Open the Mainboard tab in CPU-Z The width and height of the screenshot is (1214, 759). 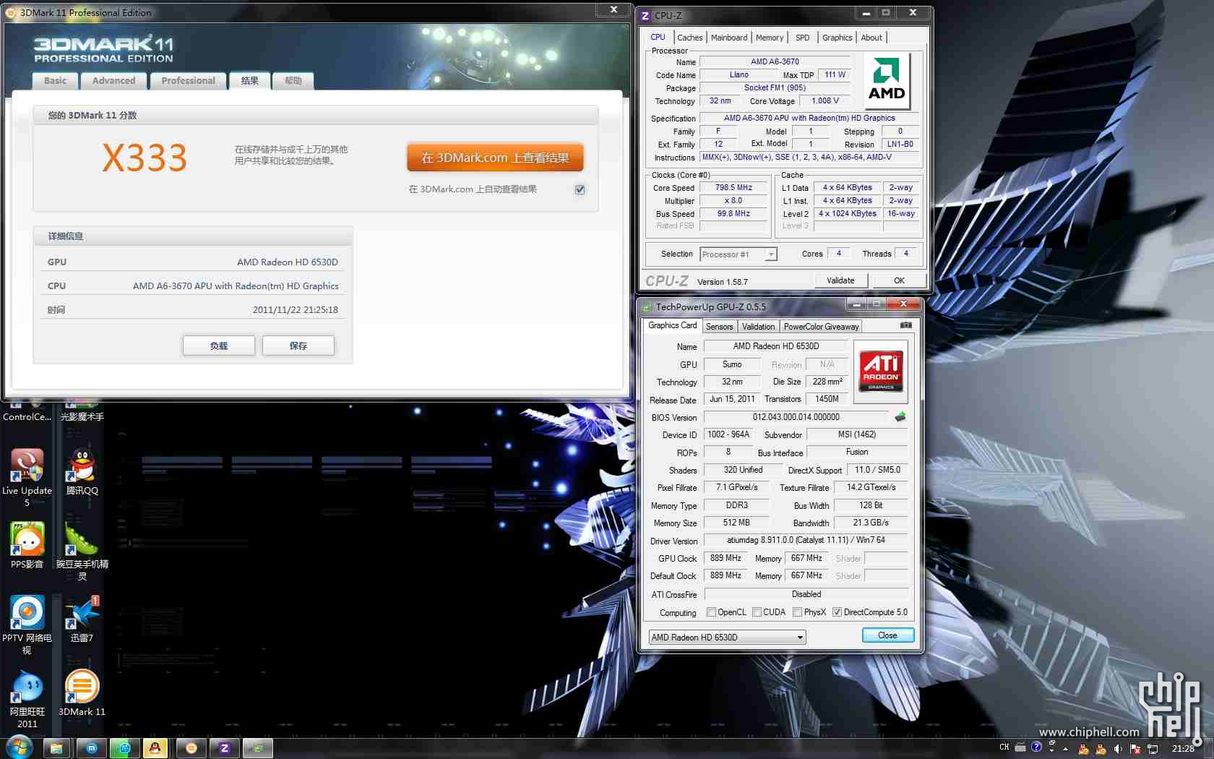(x=729, y=38)
